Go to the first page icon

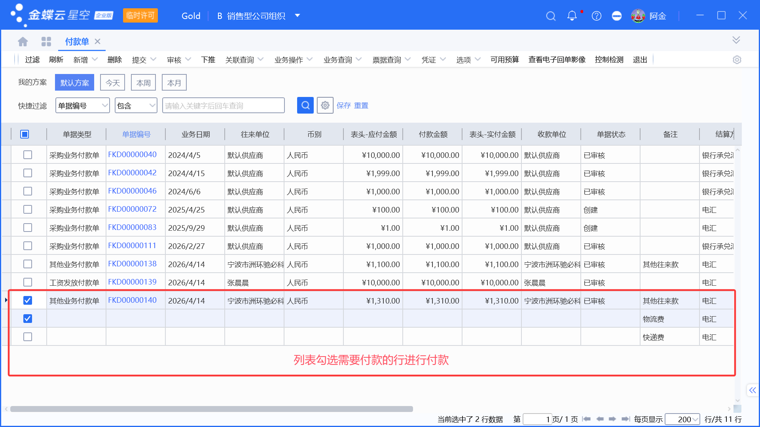586,419
